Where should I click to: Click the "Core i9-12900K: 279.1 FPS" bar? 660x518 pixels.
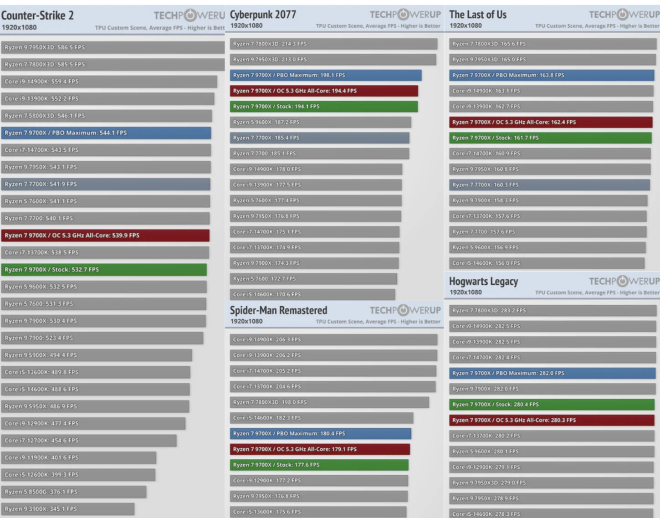click(552, 467)
